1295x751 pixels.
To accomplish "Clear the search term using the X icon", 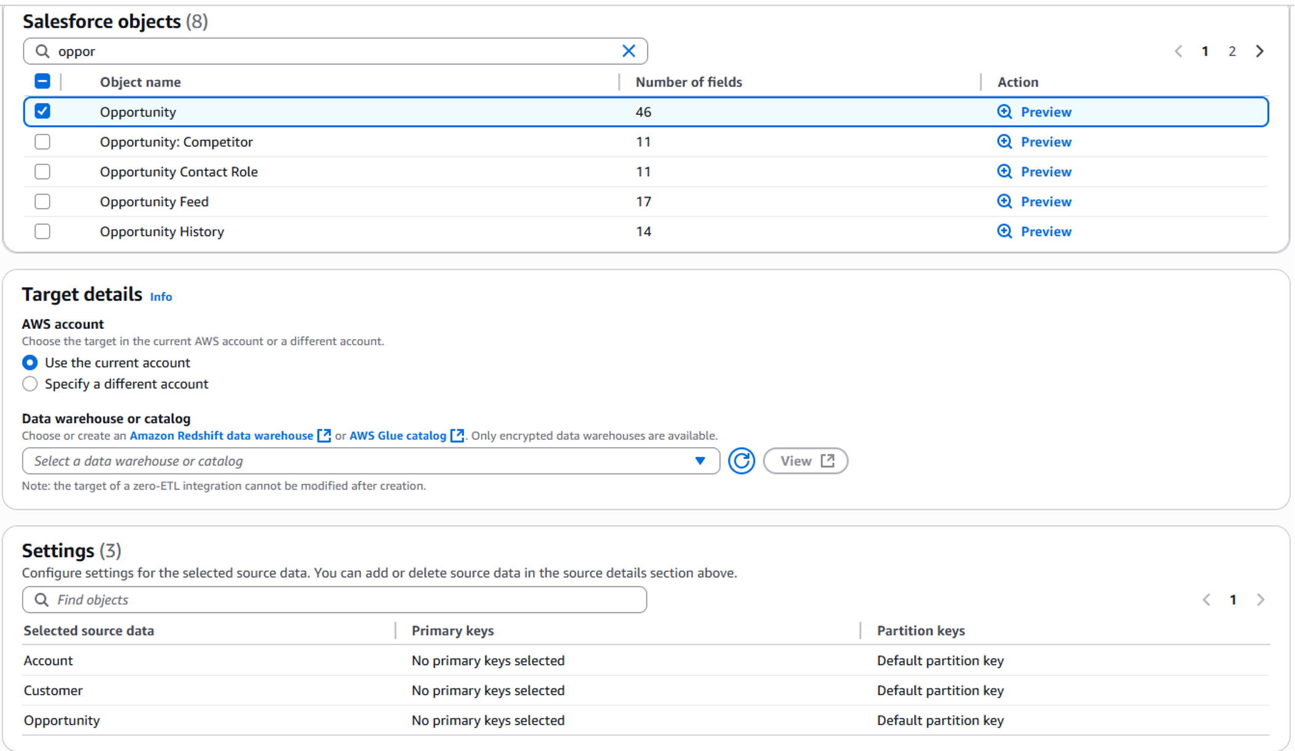I will pos(628,51).
